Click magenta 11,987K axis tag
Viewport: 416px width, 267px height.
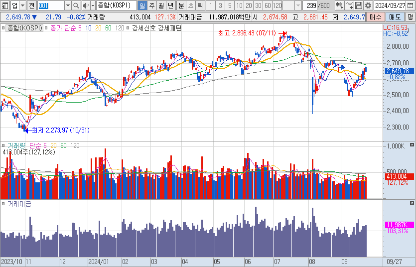tap(399, 225)
